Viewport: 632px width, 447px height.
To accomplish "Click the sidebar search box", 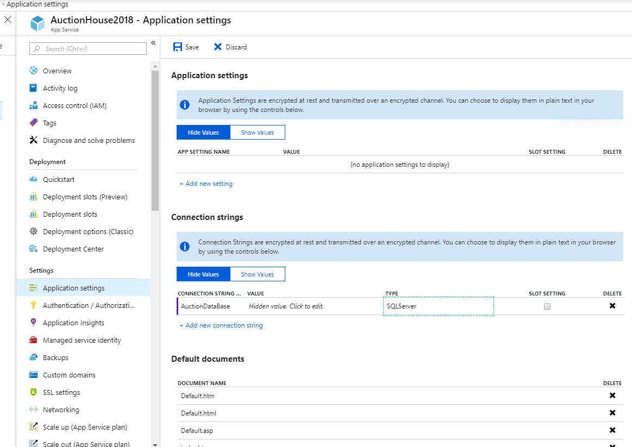I will [x=88, y=49].
